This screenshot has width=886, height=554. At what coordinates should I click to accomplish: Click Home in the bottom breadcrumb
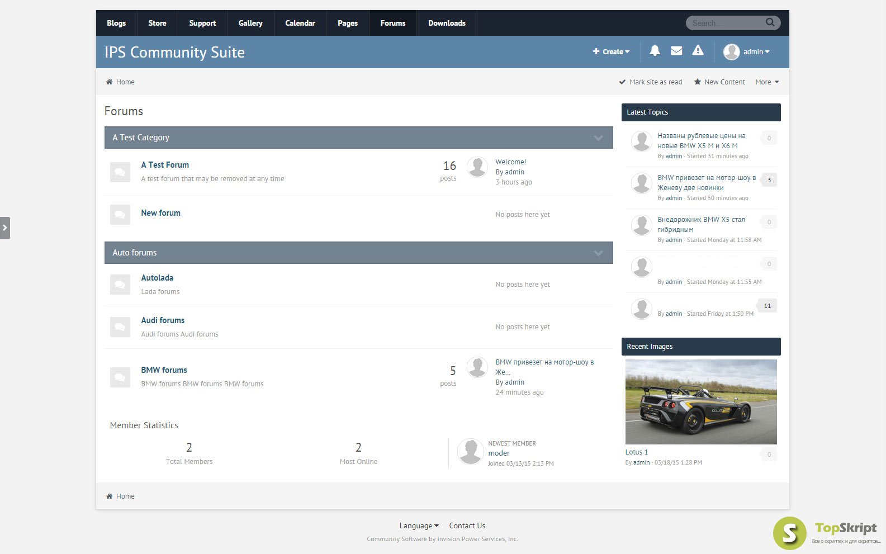(125, 496)
